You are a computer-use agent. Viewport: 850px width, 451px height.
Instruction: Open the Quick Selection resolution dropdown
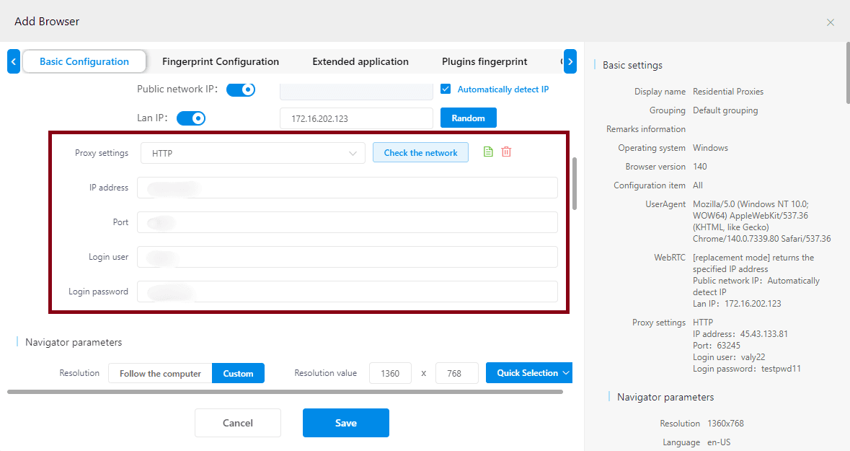tap(528, 372)
